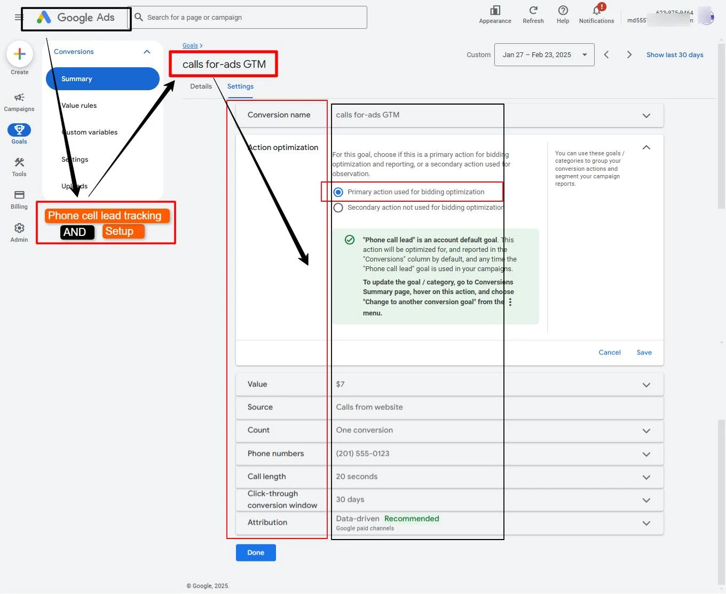726x594 pixels.
Task: Collapse the Conversions section
Action: point(147,52)
